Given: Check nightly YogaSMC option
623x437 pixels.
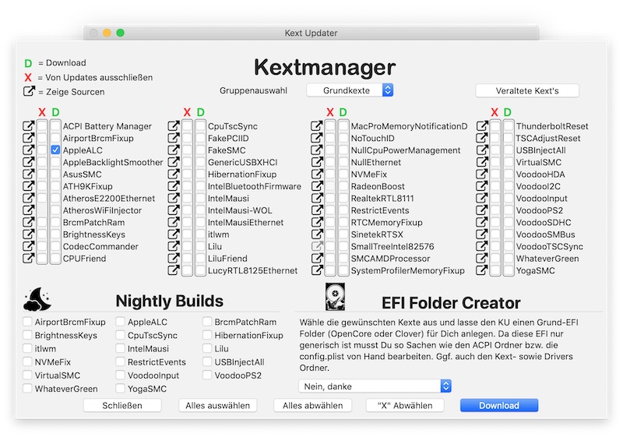Looking at the screenshot, I should point(121,388).
